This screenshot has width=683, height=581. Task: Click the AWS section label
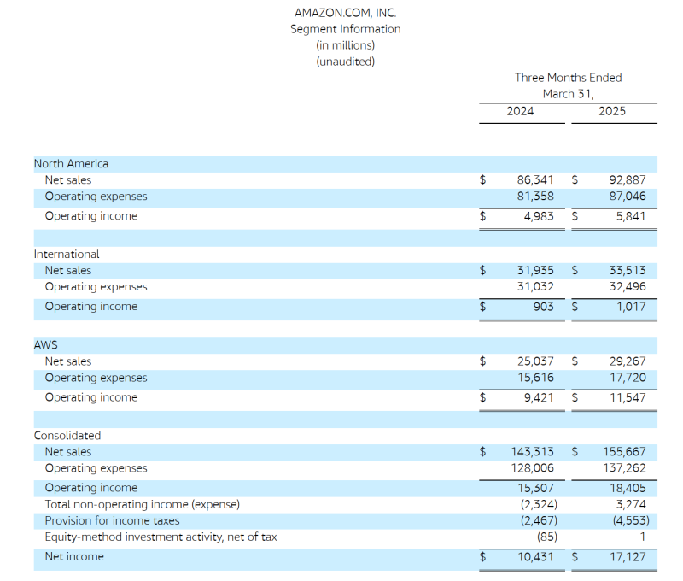(x=45, y=345)
